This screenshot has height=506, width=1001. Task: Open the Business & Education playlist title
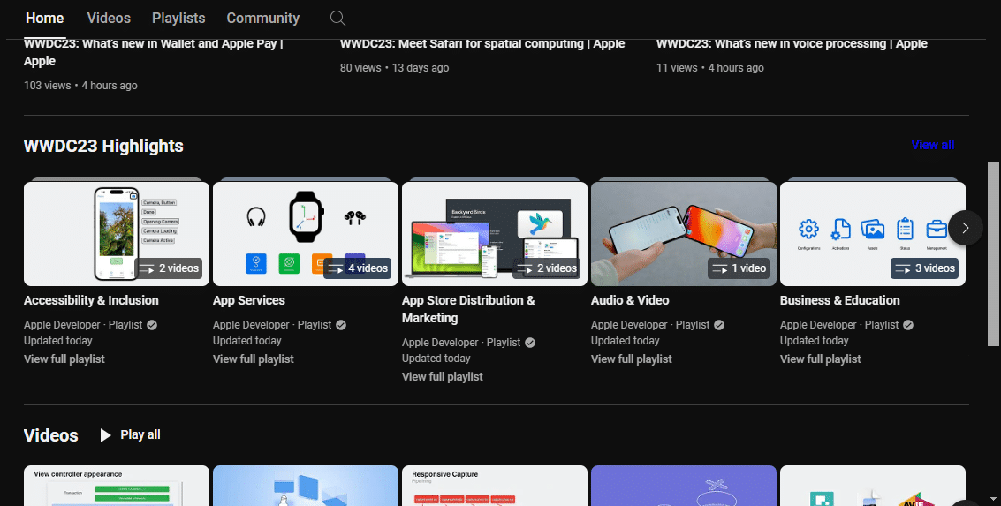(x=839, y=300)
